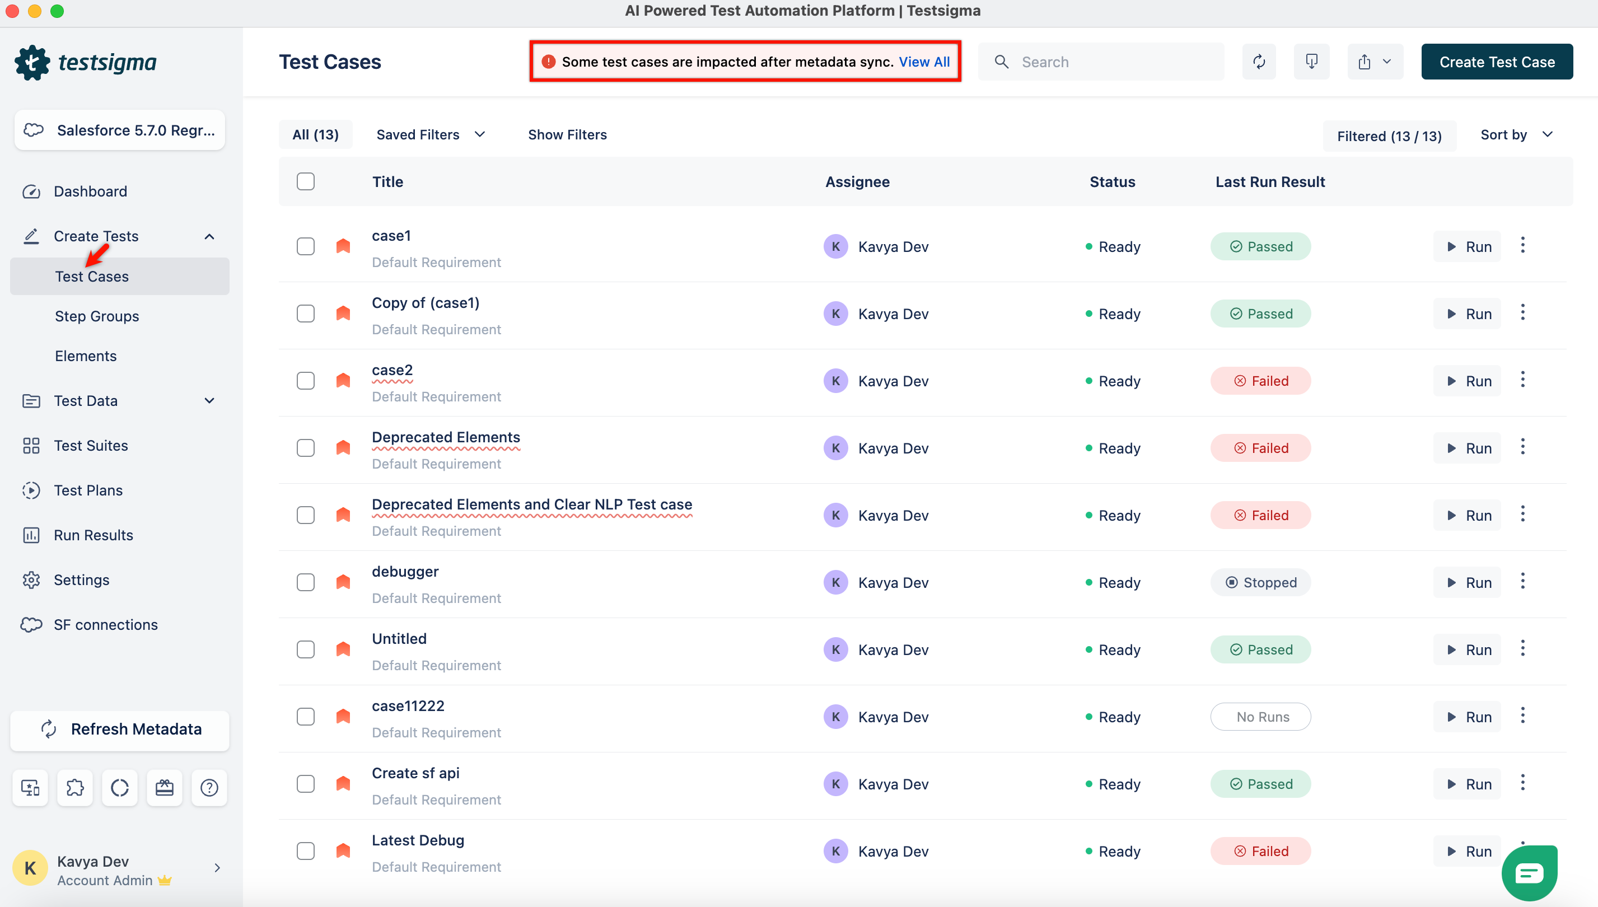The width and height of the screenshot is (1598, 907).
Task: Click the Create Test Case button
Action: [x=1497, y=62]
